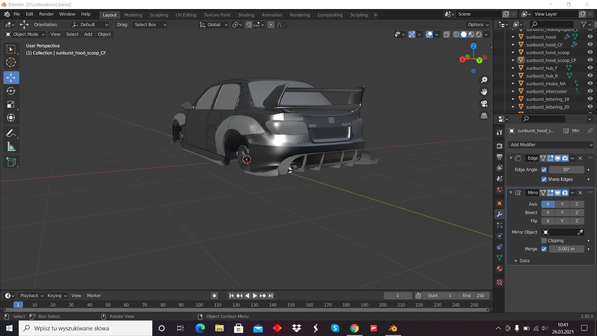597x336 pixels.
Task: Open the Texture properties checker tab
Action: coord(499,282)
